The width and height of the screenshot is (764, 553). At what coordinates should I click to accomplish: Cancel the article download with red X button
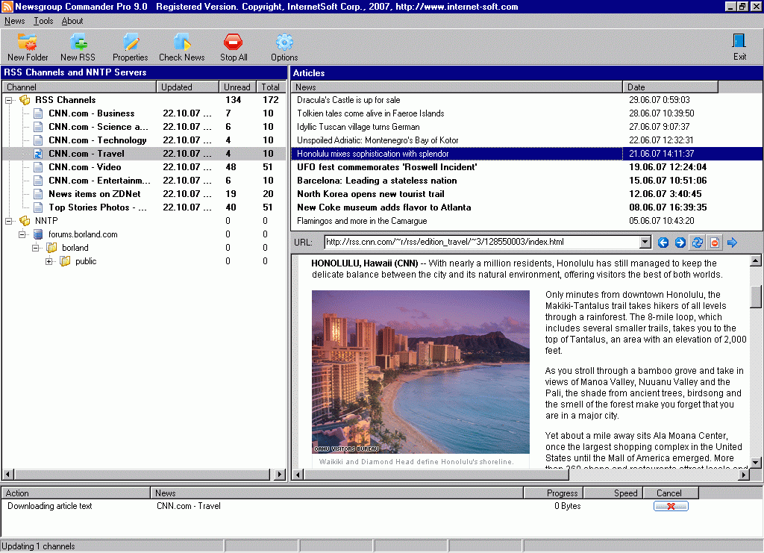coord(670,506)
